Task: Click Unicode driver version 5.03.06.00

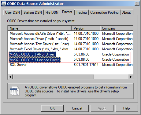Action: click(81, 59)
